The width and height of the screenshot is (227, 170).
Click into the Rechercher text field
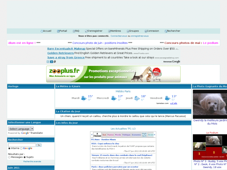tap(22, 145)
